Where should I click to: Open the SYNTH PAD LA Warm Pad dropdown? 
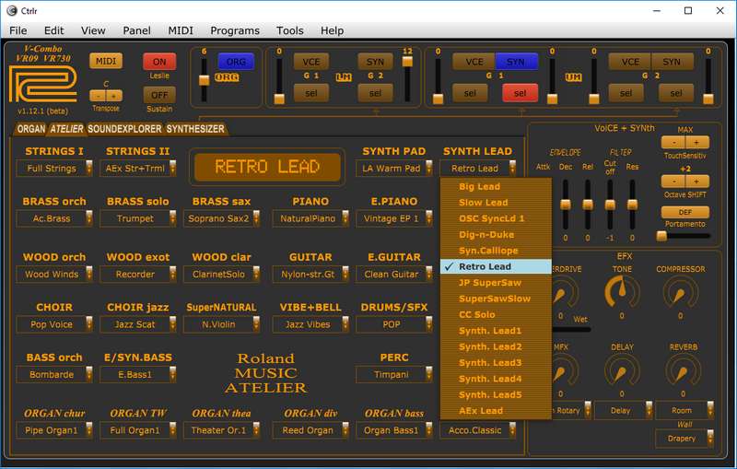tap(394, 168)
